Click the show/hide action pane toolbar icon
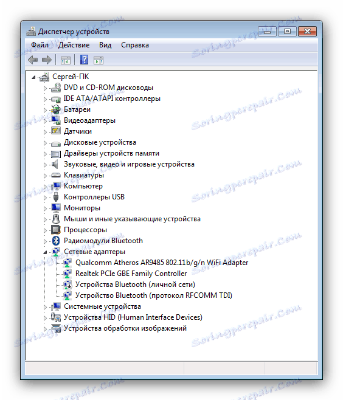The image size is (343, 400). click(99, 60)
